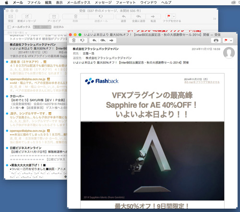Click the recipient 吉積一浩 in message header
Screen dimensions: 240x212
click(88, 53)
